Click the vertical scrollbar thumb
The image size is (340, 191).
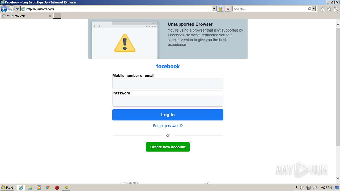[x=338, y=86]
